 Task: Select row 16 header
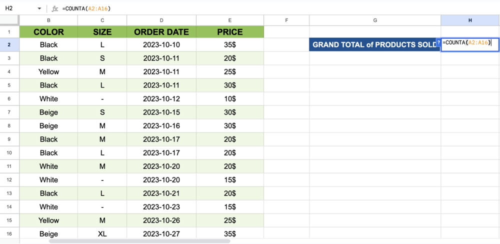coord(9,234)
